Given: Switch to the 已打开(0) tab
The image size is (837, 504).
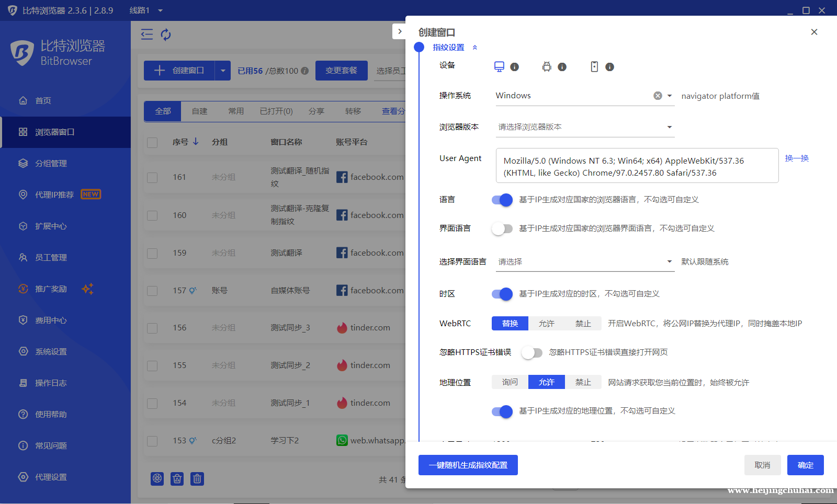Looking at the screenshot, I should tap(276, 111).
